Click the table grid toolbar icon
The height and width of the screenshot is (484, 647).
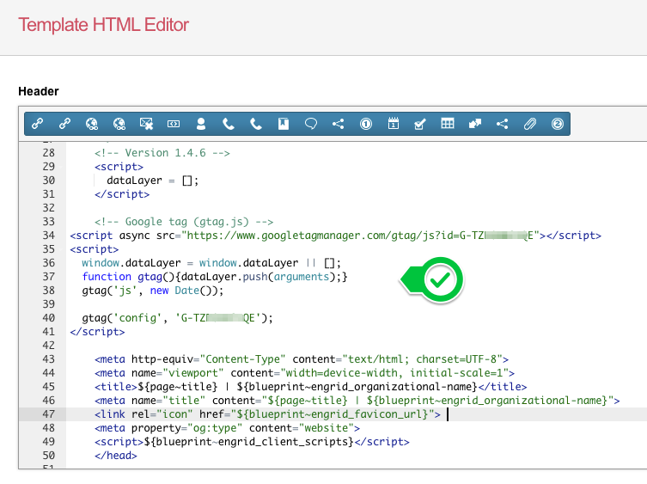point(448,124)
